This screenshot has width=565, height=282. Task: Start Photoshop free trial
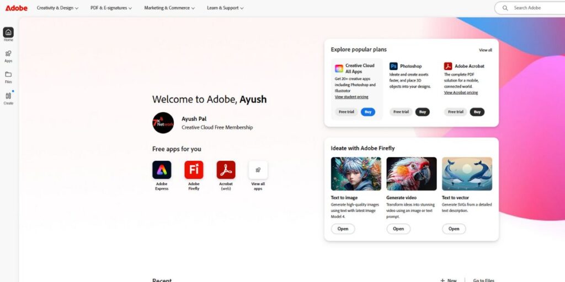401,112
